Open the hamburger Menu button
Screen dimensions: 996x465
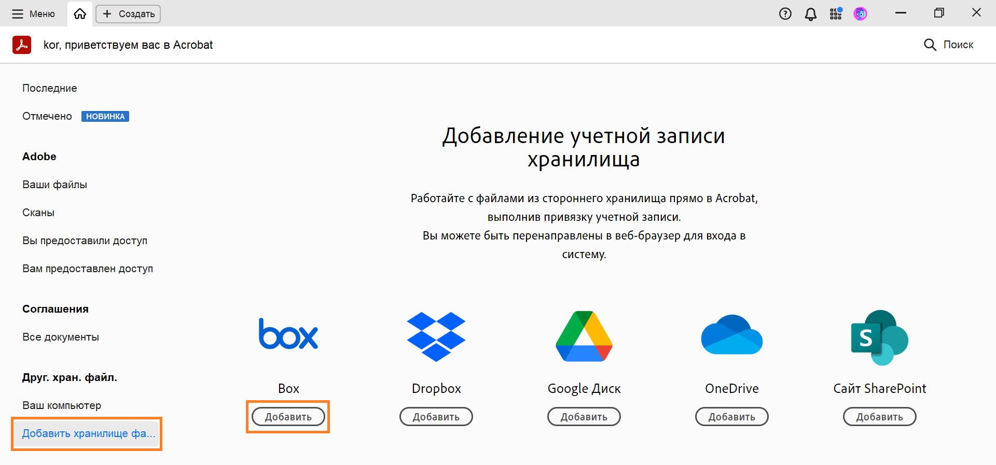pos(33,14)
